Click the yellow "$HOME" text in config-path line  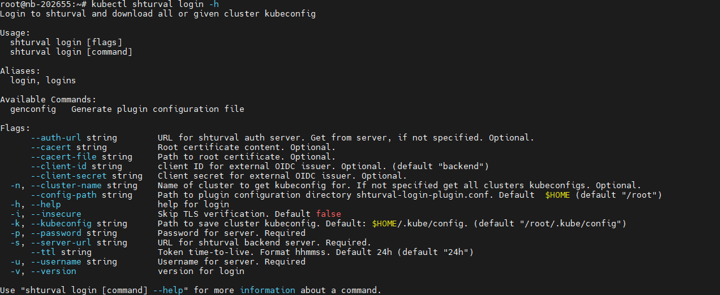[x=558, y=195]
